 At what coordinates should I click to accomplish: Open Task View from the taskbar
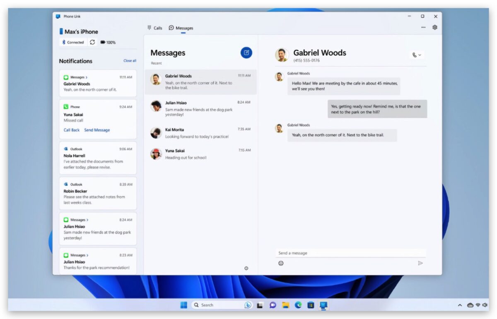tap(260, 305)
